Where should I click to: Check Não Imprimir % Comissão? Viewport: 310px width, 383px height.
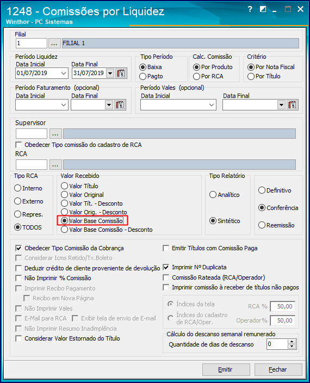click(x=53, y=278)
